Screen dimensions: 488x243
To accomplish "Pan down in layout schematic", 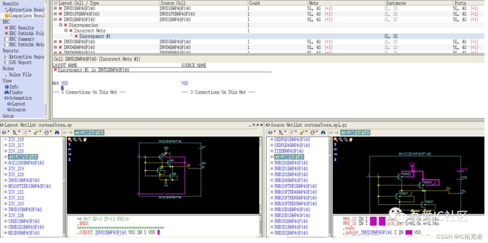I will [x=69, y=159].
